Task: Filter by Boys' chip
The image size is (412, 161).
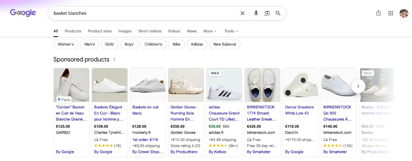Action: tap(129, 44)
